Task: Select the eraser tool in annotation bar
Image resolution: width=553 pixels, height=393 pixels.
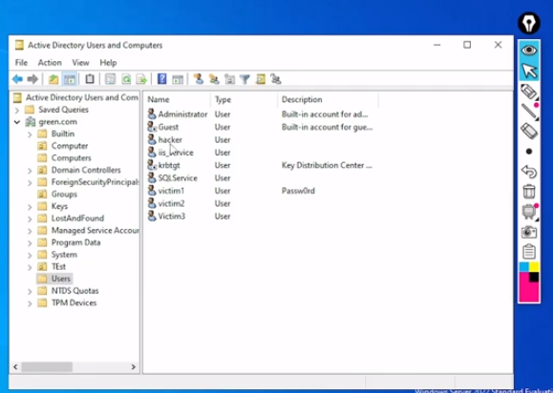Action: pyautogui.click(x=529, y=131)
